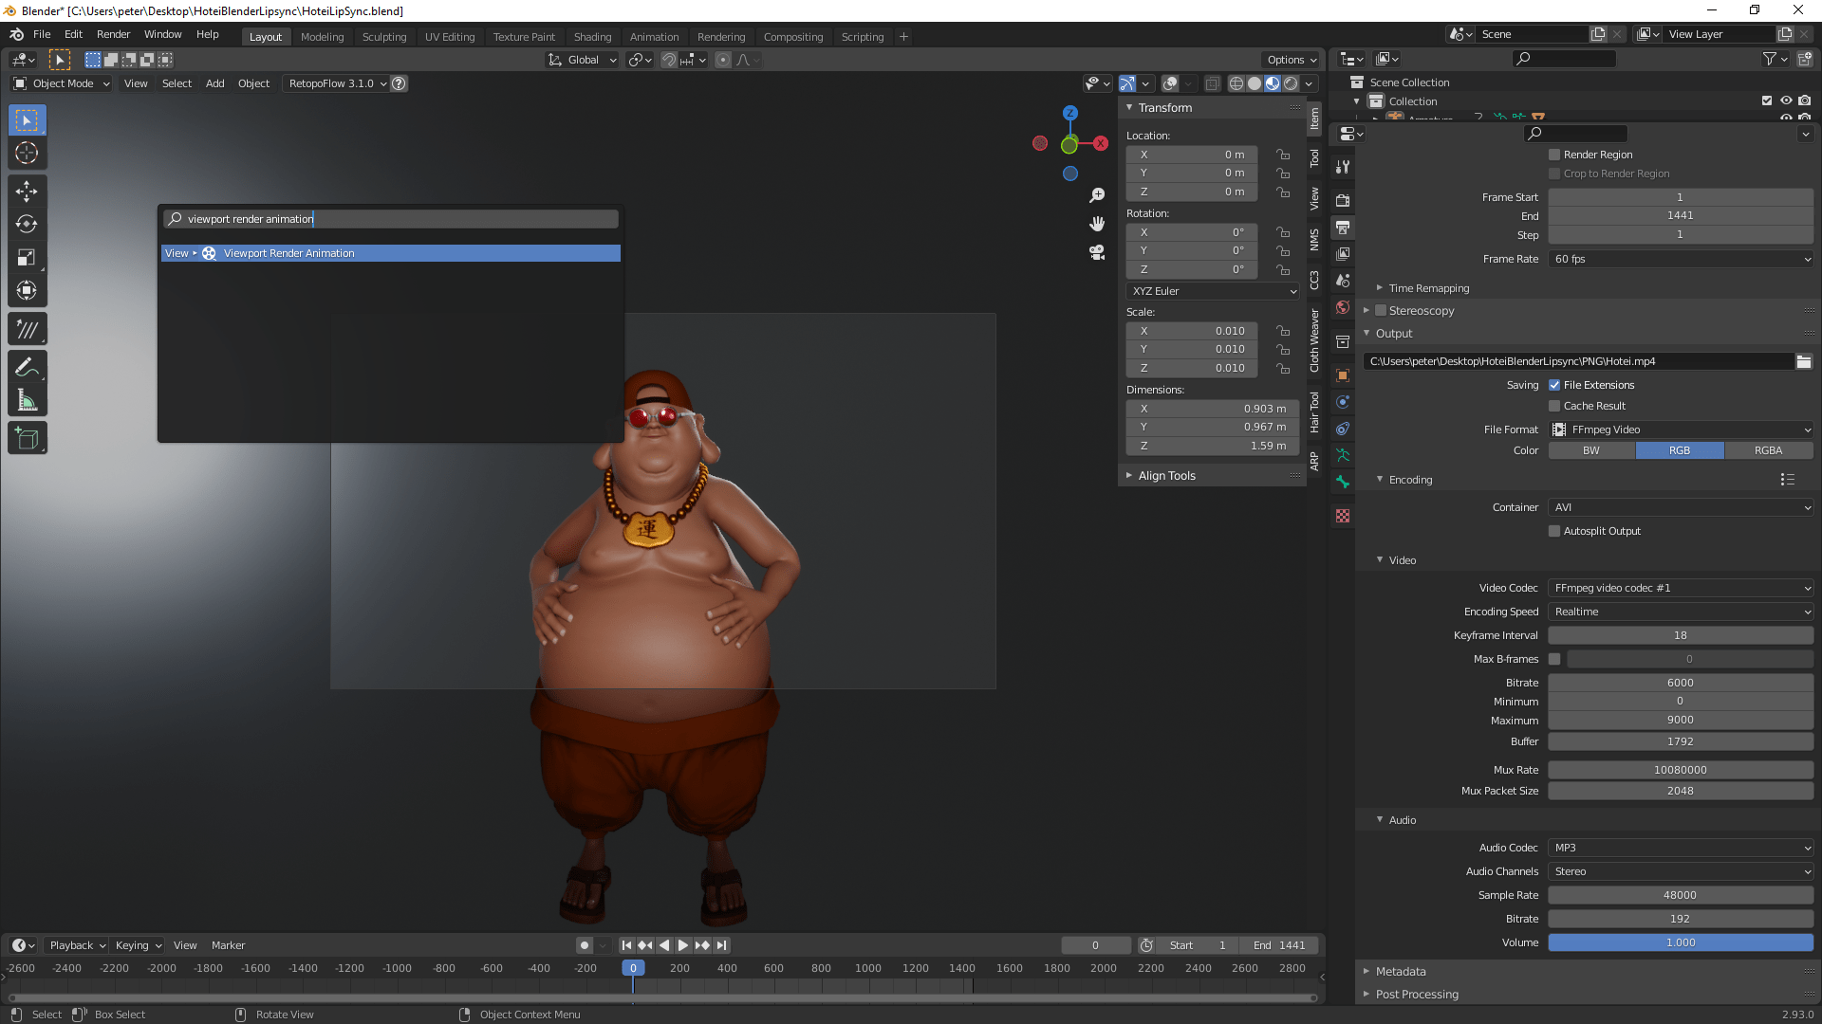
Task: Select the Move tool
Action: click(x=27, y=191)
